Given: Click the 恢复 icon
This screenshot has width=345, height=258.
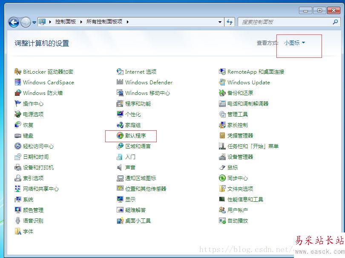Looking at the screenshot, I should coord(17,125).
